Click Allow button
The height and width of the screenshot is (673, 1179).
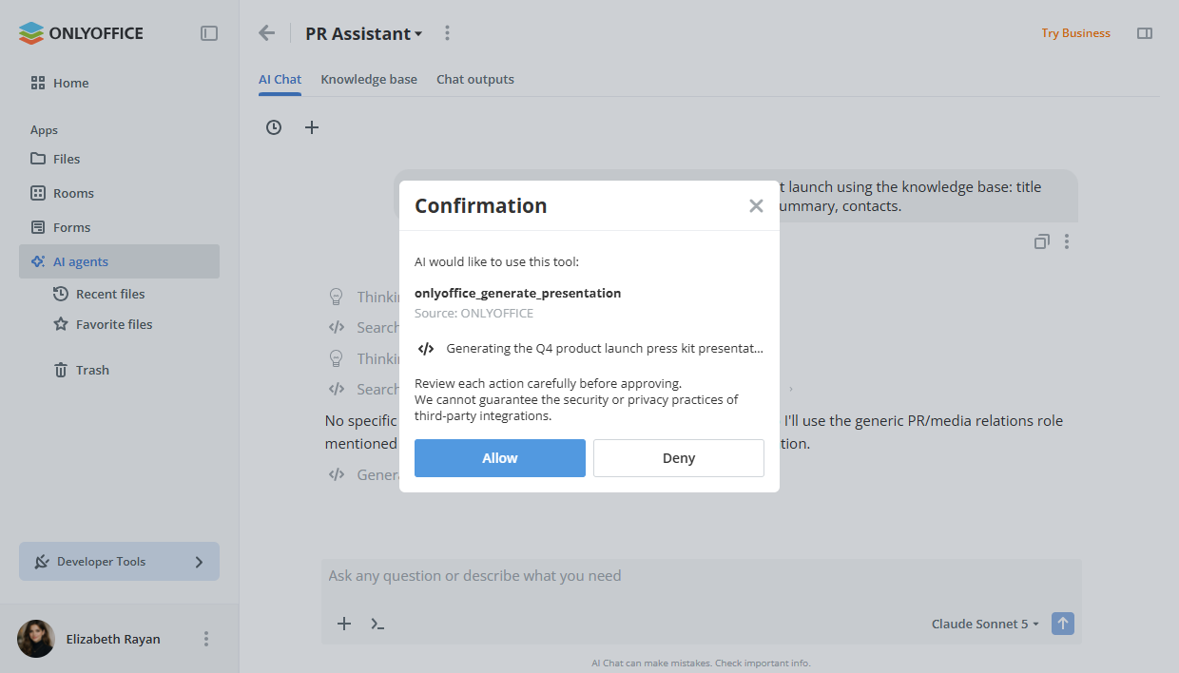500,458
